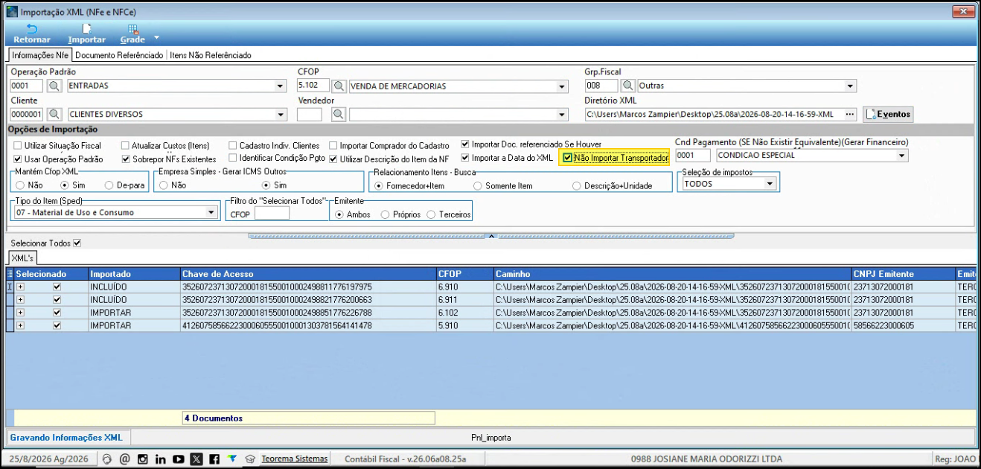Click the CFOP magnifier search icon
This screenshot has width=981, height=469.
coord(339,86)
